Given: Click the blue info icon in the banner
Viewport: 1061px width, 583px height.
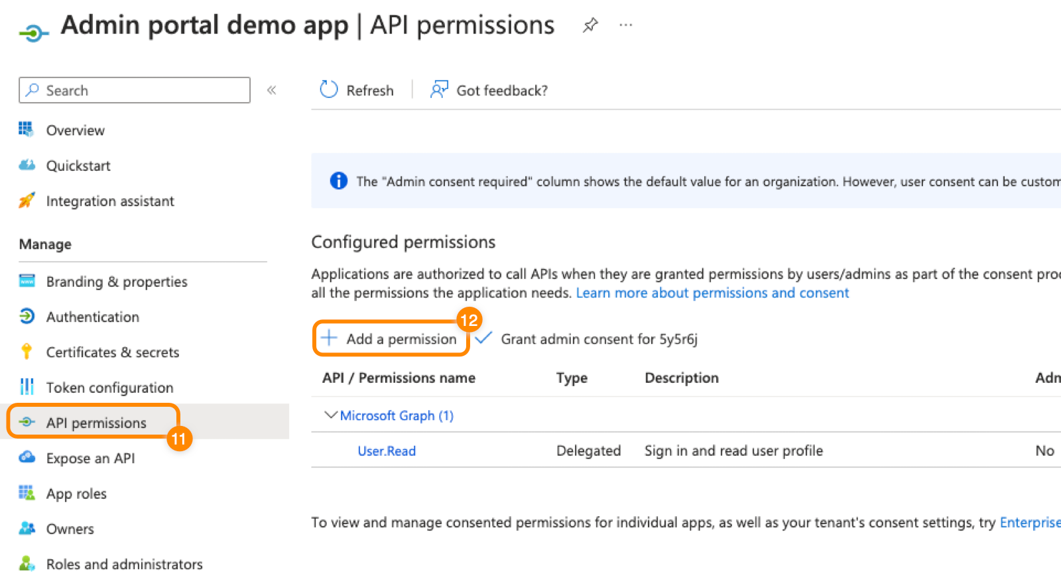Looking at the screenshot, I should click(338, 181).
